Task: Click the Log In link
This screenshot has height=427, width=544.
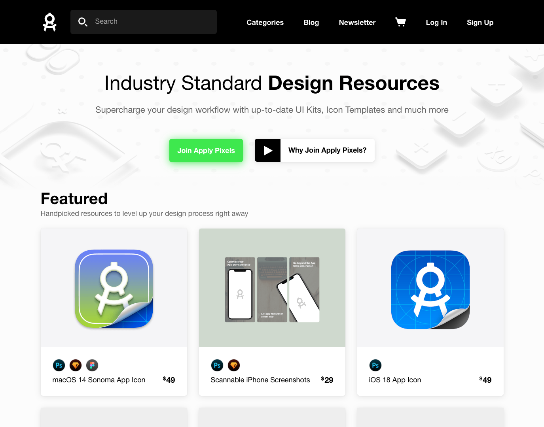Action: coord(436,23)
